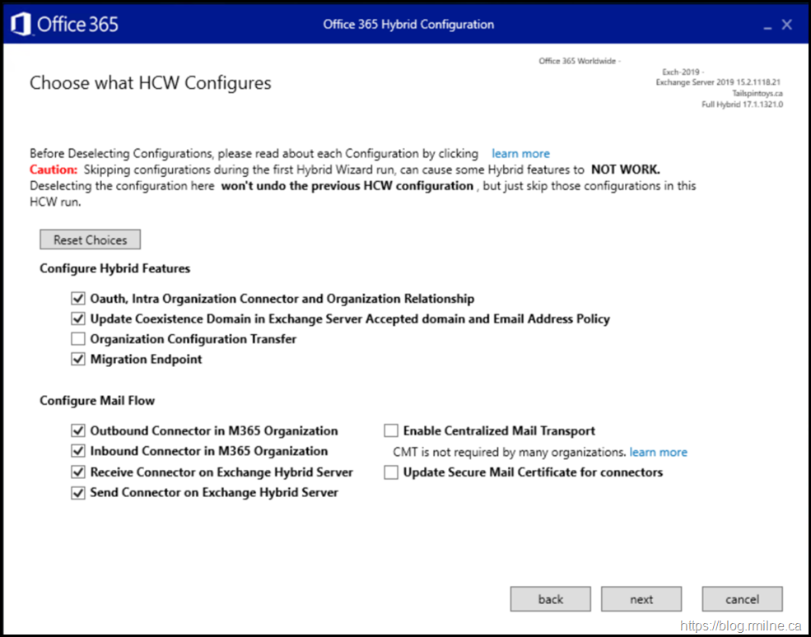Proceed with the next button
This screenshot has height=637, width=811.
(641, 599)
